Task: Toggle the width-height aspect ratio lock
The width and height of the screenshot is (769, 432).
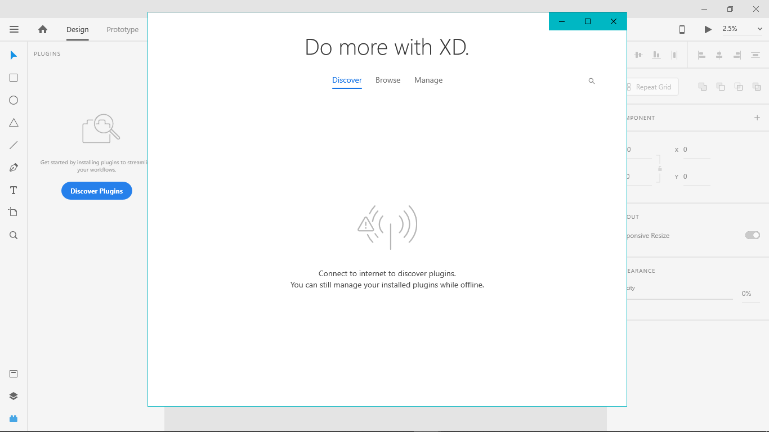Action: pos(660,168)
